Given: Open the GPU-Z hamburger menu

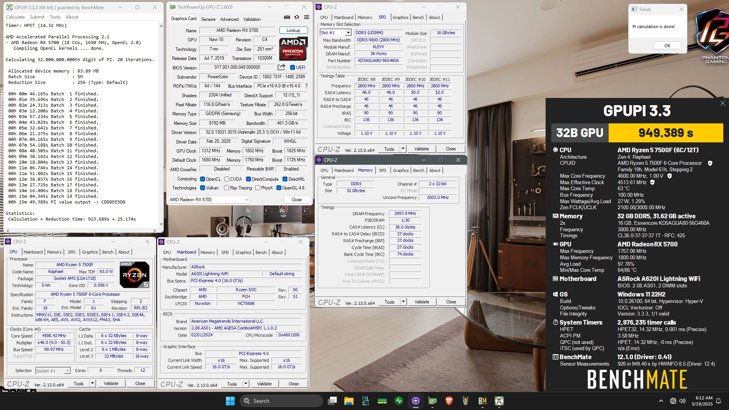Looking at the screenshot, I should coord(306,17).
